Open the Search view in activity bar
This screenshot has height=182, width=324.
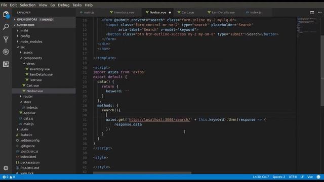click(x=6, y=27)
